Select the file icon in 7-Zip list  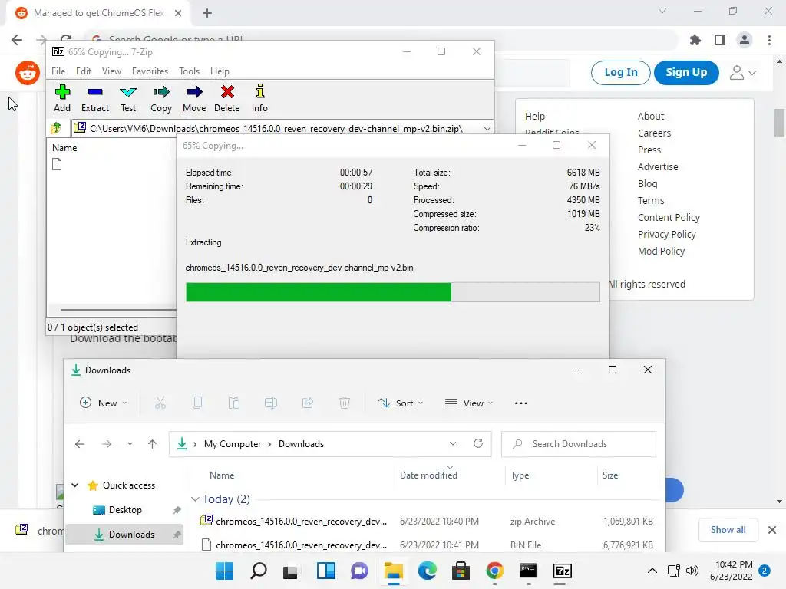[57, 164]
